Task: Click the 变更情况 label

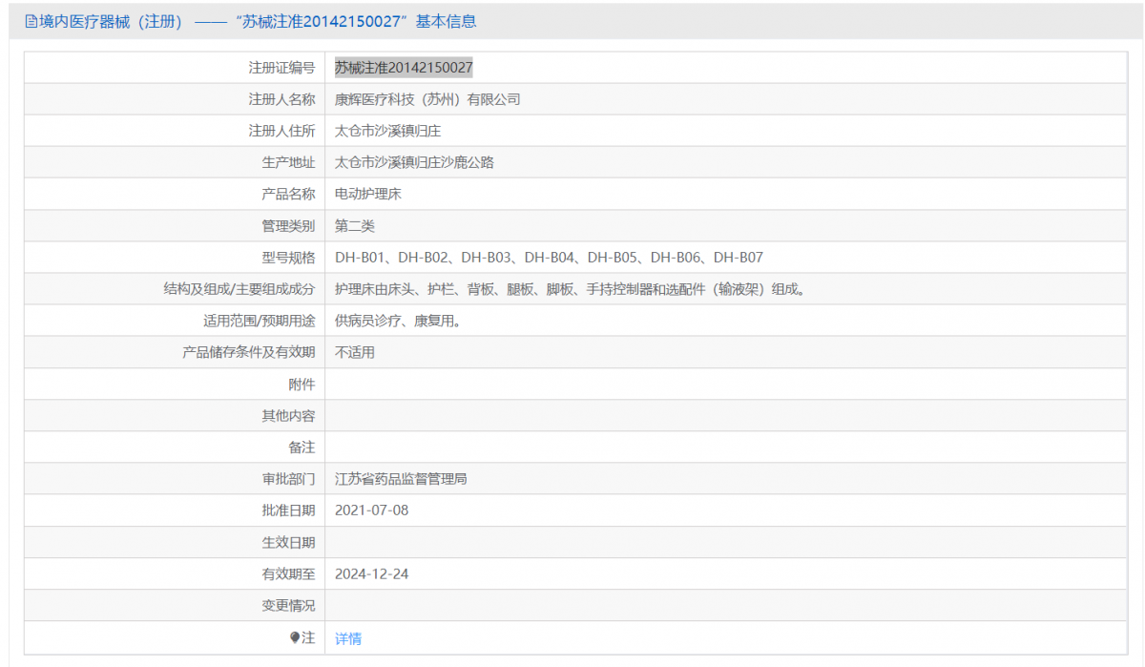Action: (288, 605)
